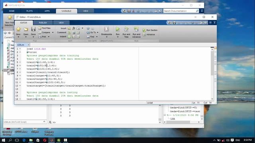
Task: Switch to the EDITOR tab
Action: [24, 23]
